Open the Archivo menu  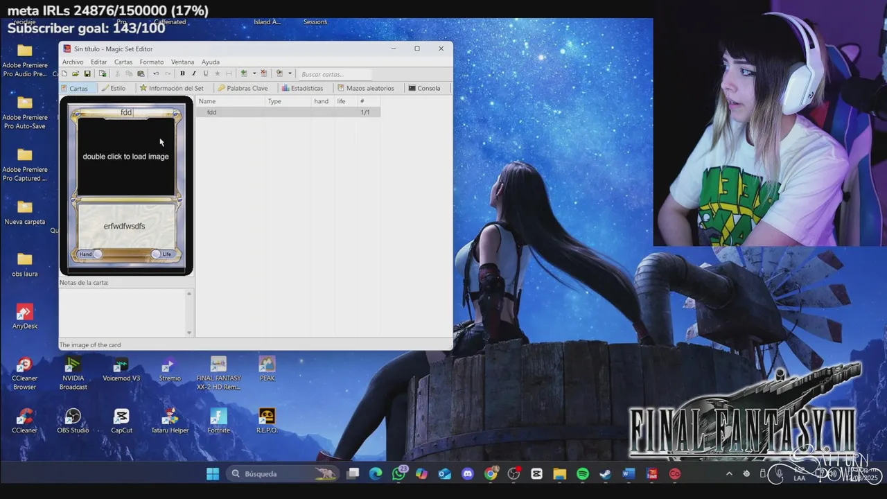point(73,62)
